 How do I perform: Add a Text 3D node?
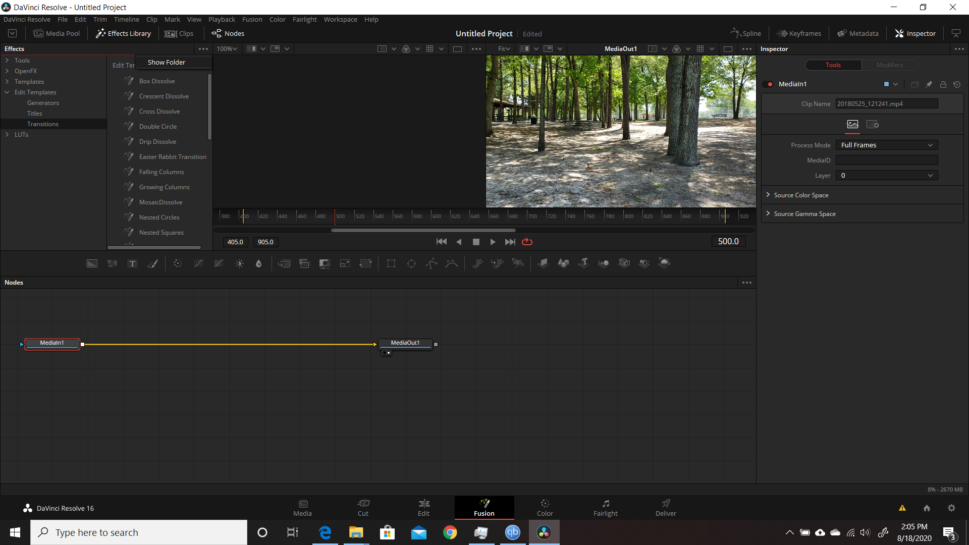click(584, 263)
